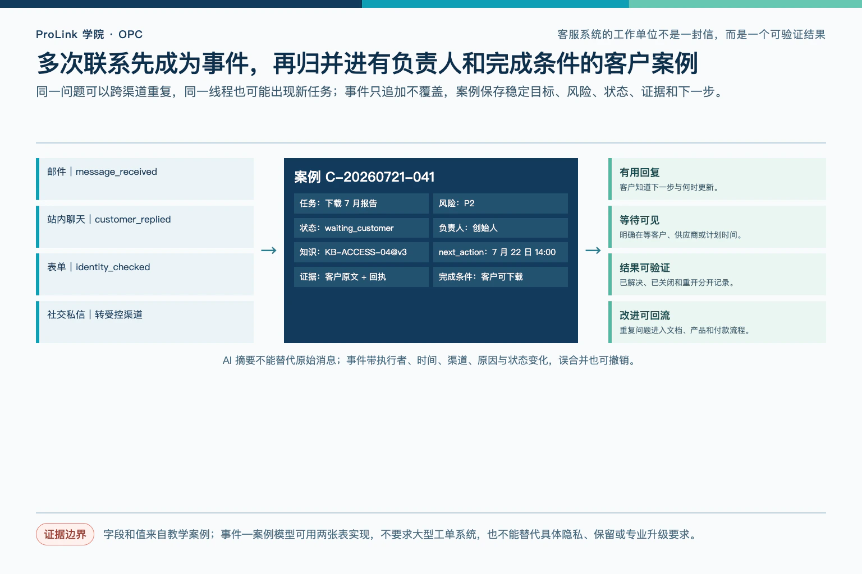
Task: Click the '改进可回流' outcome heading
Action: (645, 316)
